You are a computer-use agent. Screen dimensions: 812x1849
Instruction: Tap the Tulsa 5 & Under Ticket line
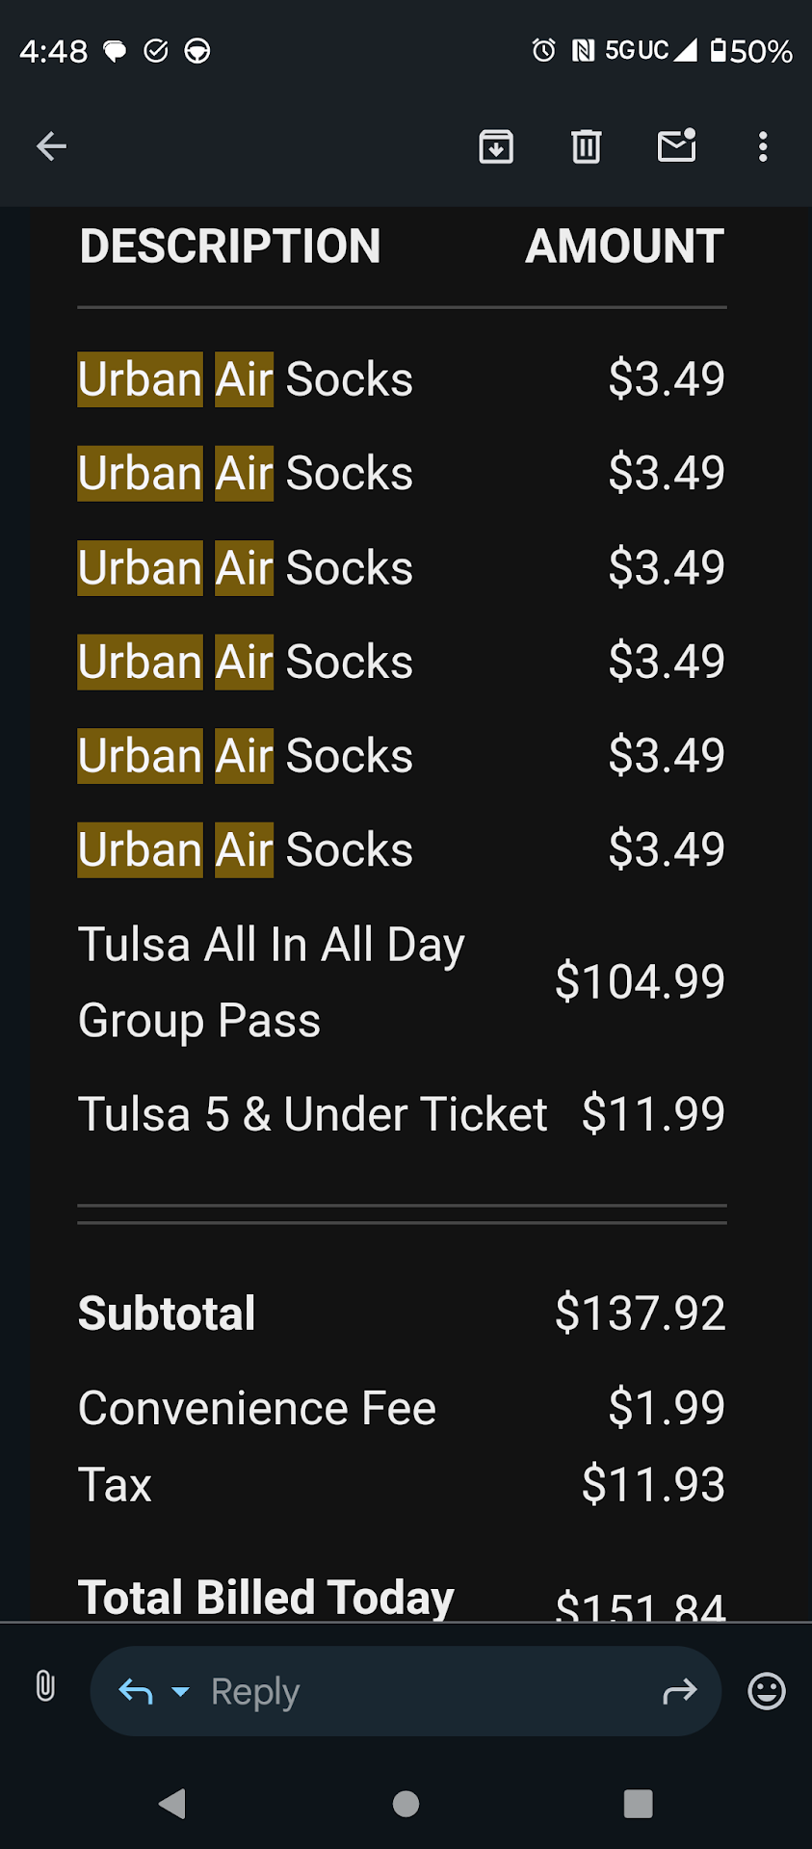coord(313,1114)
